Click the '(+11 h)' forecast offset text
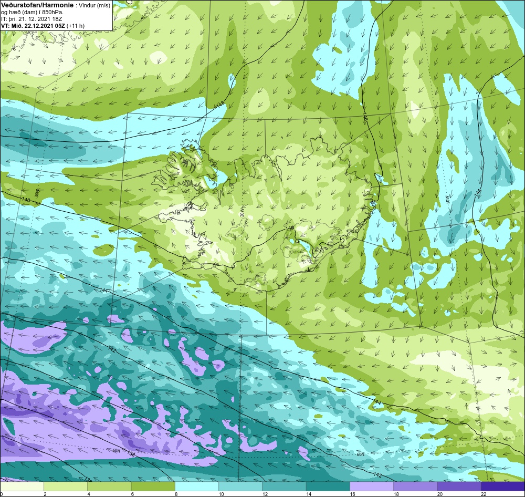This screenshot has height=497, width=525. point(76,26)
